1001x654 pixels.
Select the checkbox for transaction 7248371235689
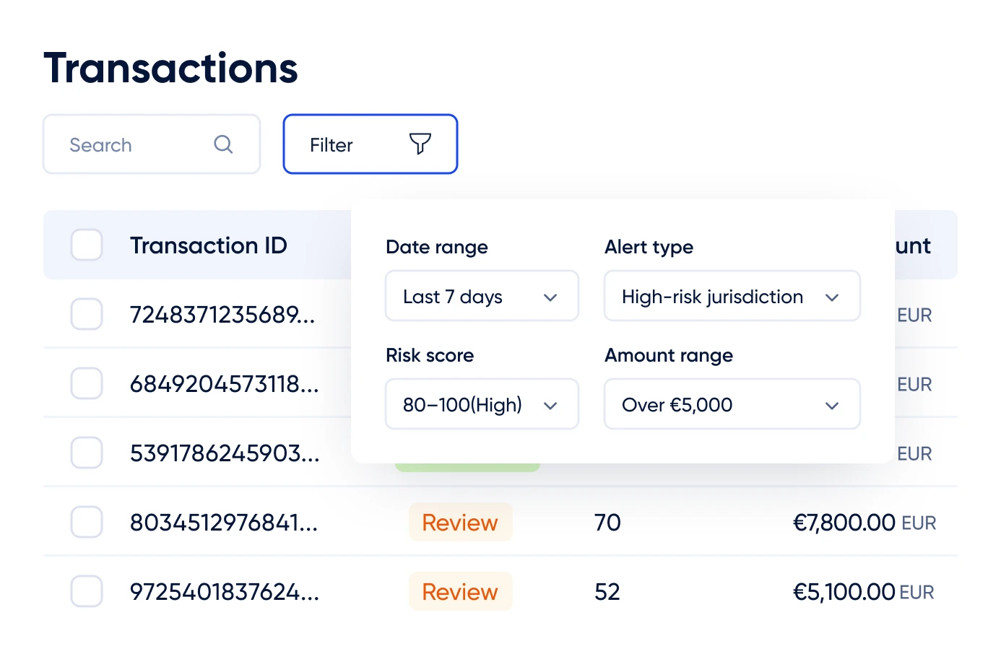[x=86, y=314]
